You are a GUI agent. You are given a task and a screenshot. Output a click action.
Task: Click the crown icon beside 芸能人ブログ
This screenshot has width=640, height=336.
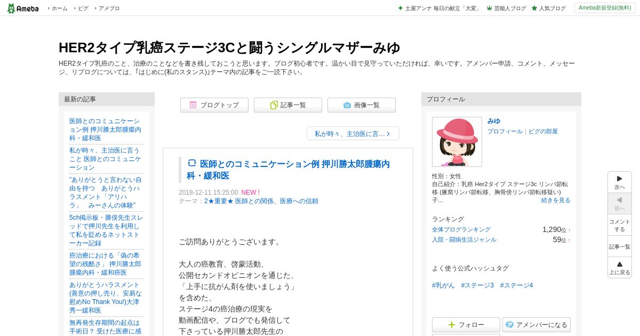pos(490,8)
